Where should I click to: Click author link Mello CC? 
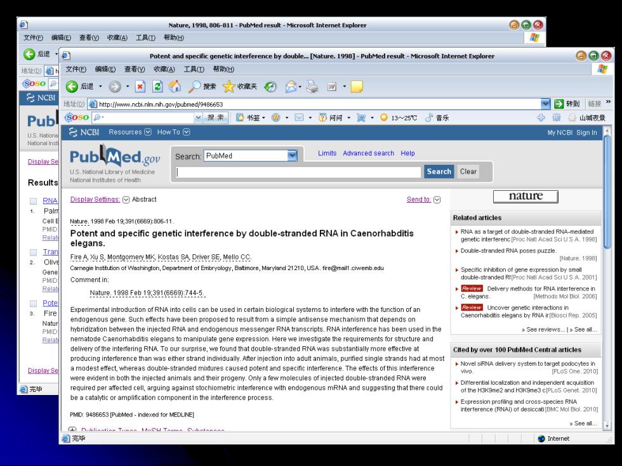pos(237,257)
